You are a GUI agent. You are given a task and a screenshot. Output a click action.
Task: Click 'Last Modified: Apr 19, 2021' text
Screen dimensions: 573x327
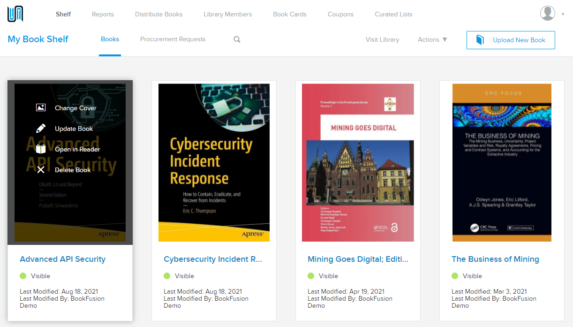[346, 291]
